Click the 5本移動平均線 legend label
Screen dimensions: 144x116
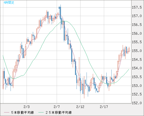click(x=23, y=112)
